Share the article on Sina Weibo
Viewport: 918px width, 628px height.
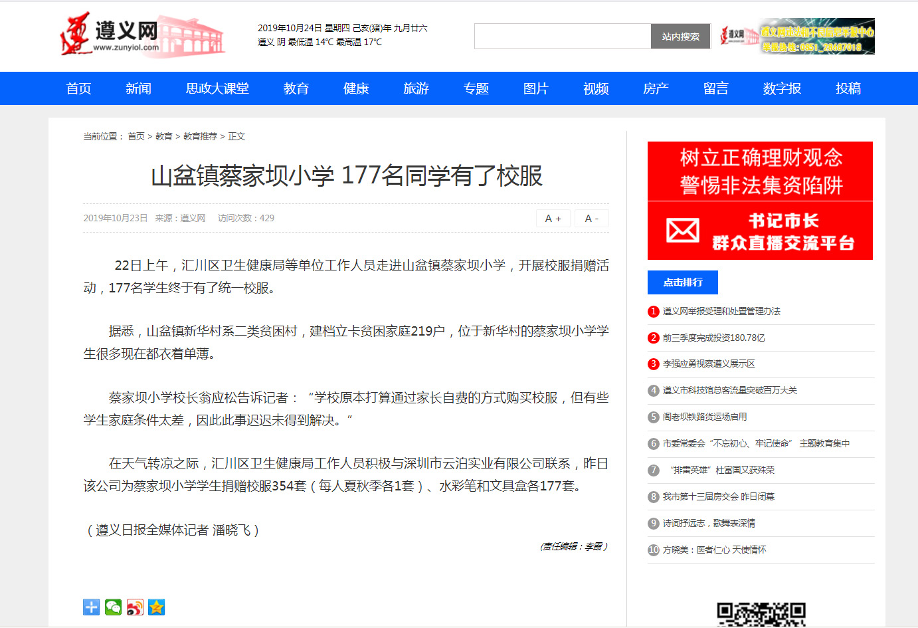pyautogui.click(x=135, y=607)
